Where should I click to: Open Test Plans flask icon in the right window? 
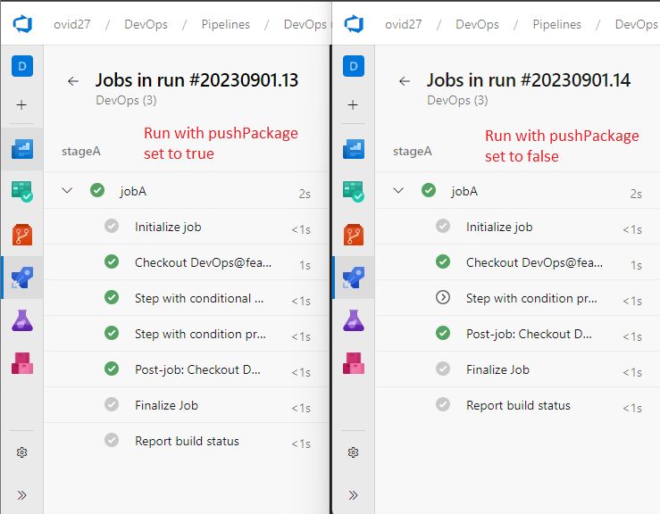[x=354, y=320]
